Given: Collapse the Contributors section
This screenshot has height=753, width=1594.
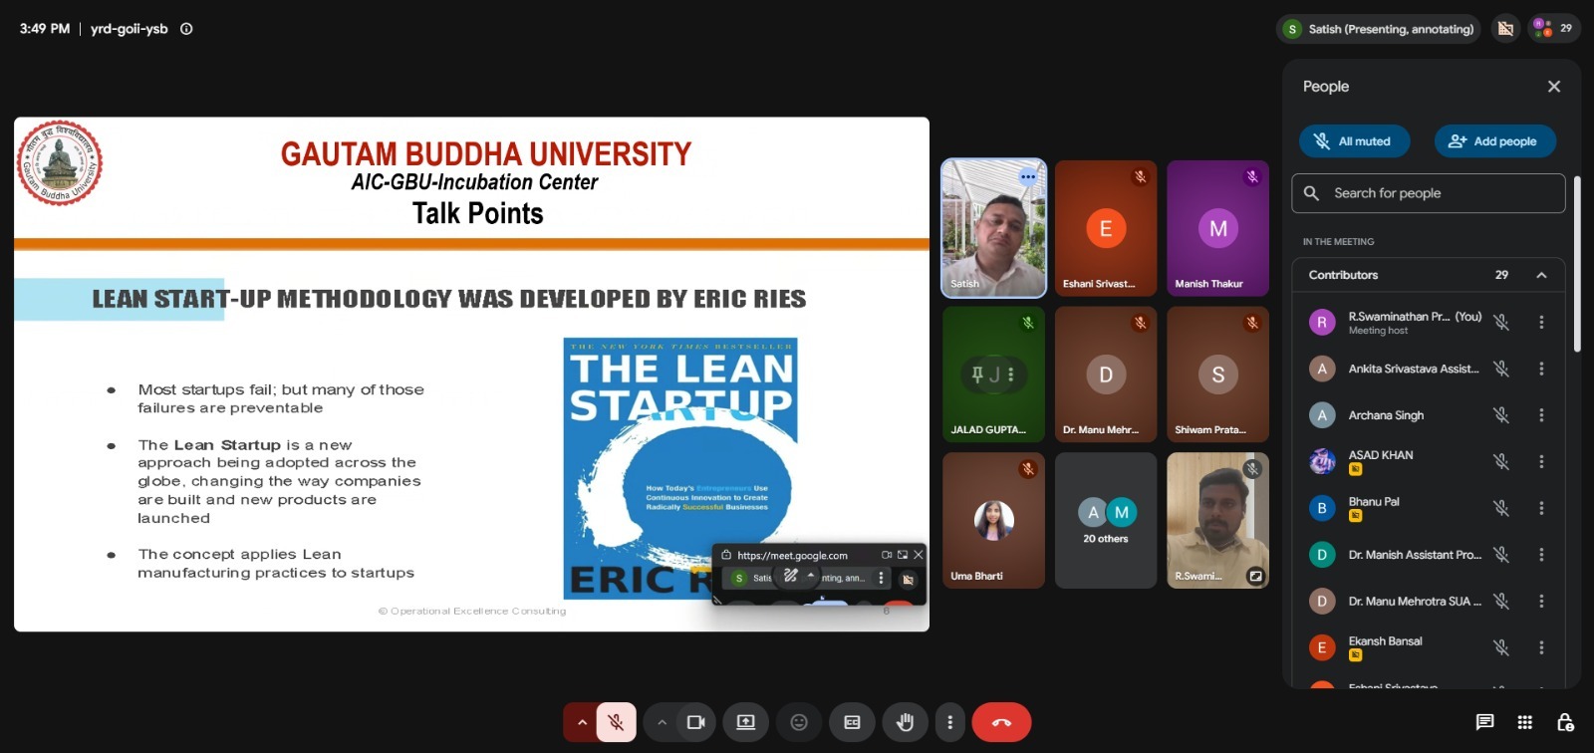Looking at the screenshot, I should point(1541,275).
